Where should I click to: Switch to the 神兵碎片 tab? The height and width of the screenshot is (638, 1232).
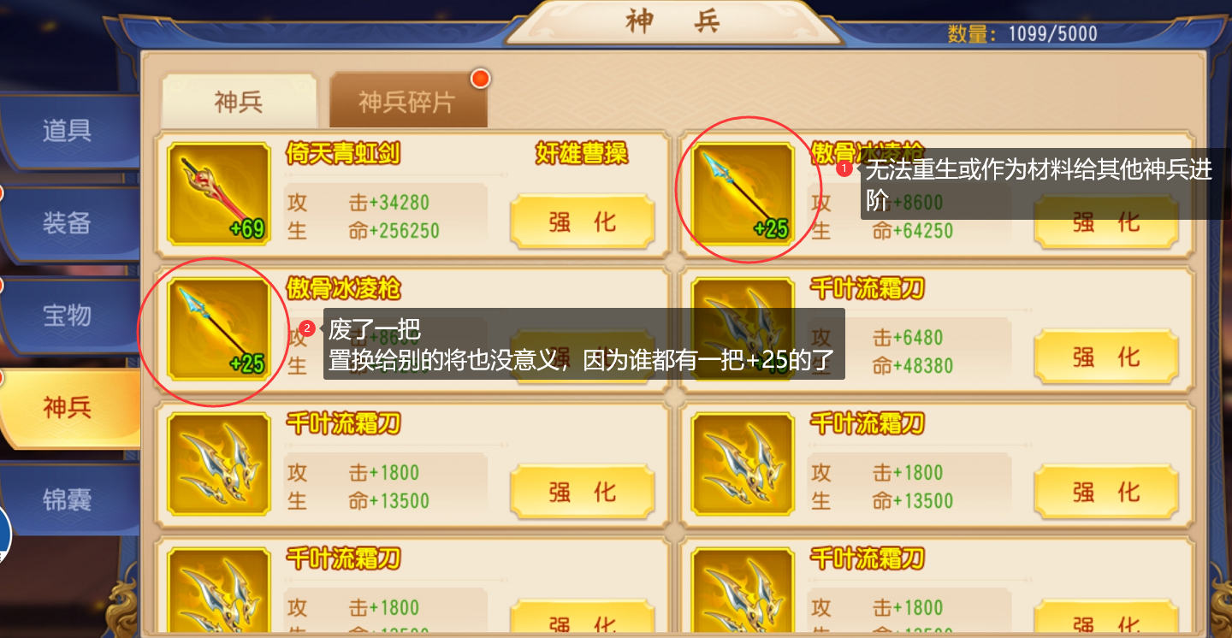(408, 102)
